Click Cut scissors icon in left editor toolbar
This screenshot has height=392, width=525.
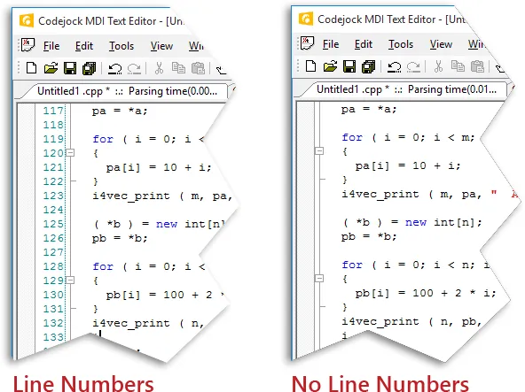tap(159, 68)
